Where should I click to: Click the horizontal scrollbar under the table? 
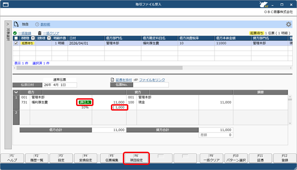point(99,68)
